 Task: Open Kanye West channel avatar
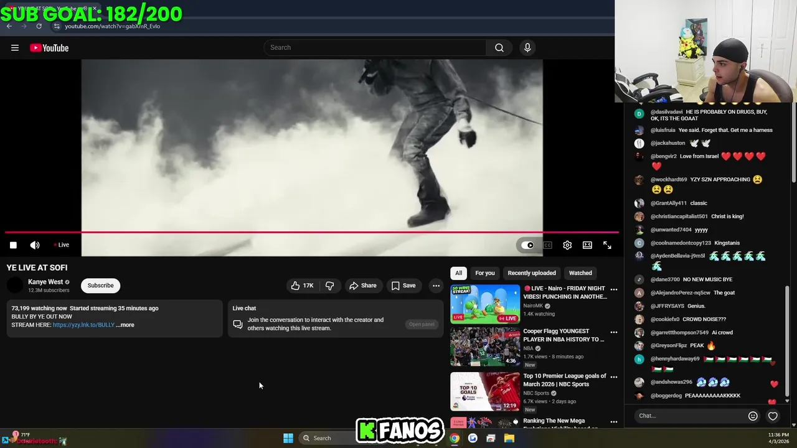15,286
